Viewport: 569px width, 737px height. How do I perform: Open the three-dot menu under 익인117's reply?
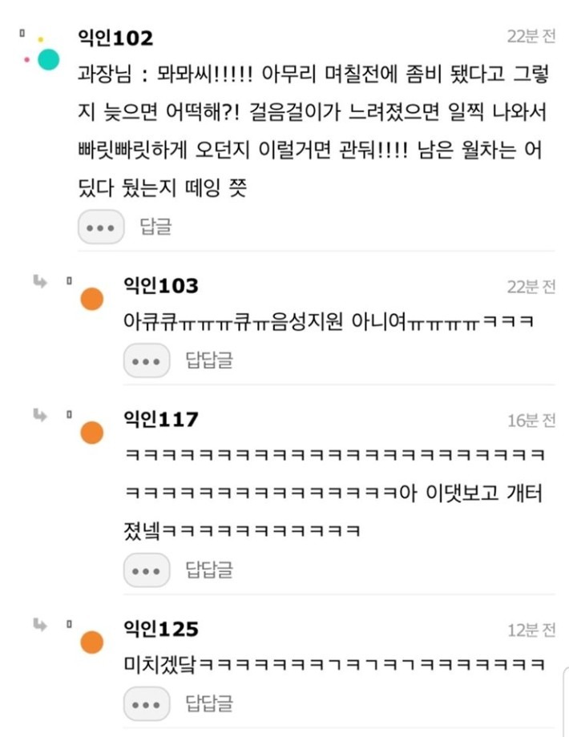pyautogui.click(x=147, y=570)
